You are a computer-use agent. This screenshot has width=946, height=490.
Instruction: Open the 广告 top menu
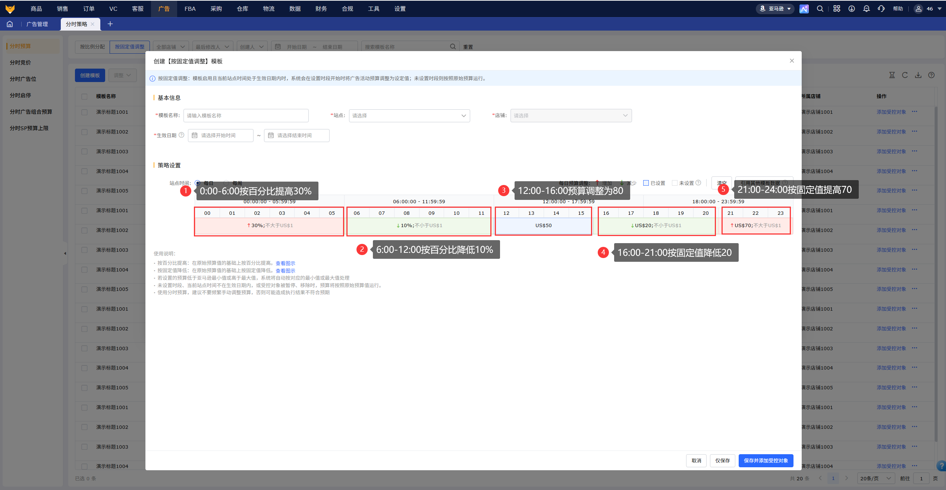164,9
